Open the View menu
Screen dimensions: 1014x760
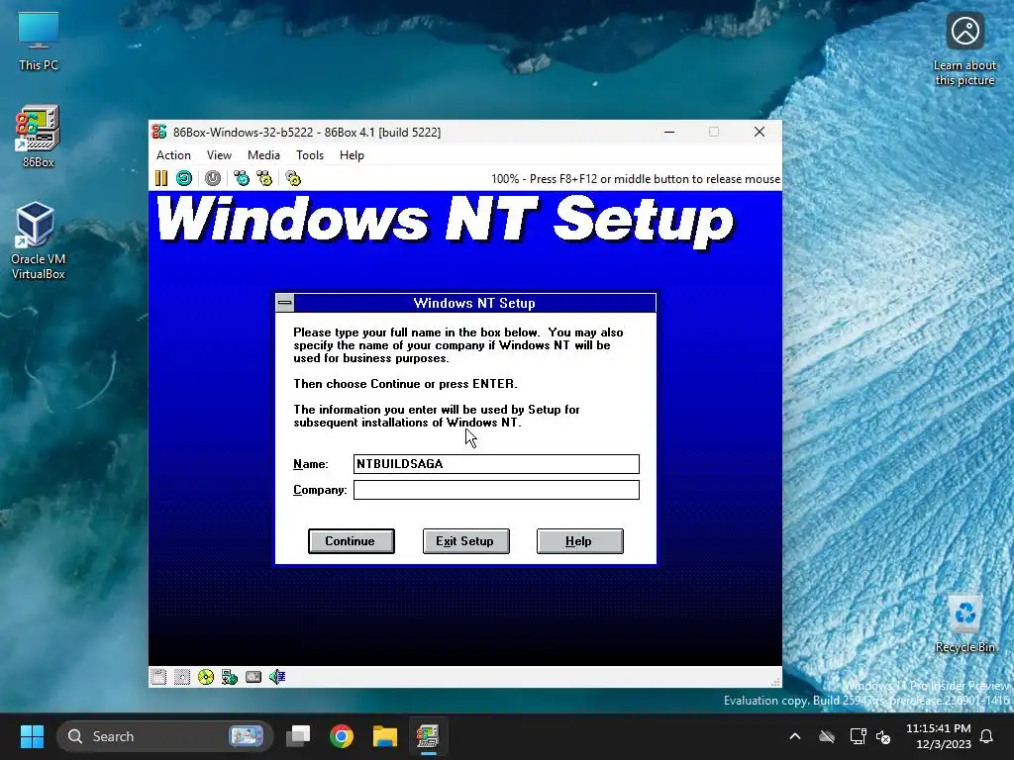(x=219, y=155)
